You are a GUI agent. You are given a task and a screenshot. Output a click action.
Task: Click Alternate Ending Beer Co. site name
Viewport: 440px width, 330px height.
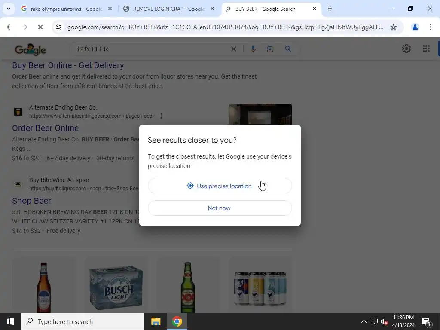(x=63, y=107)
